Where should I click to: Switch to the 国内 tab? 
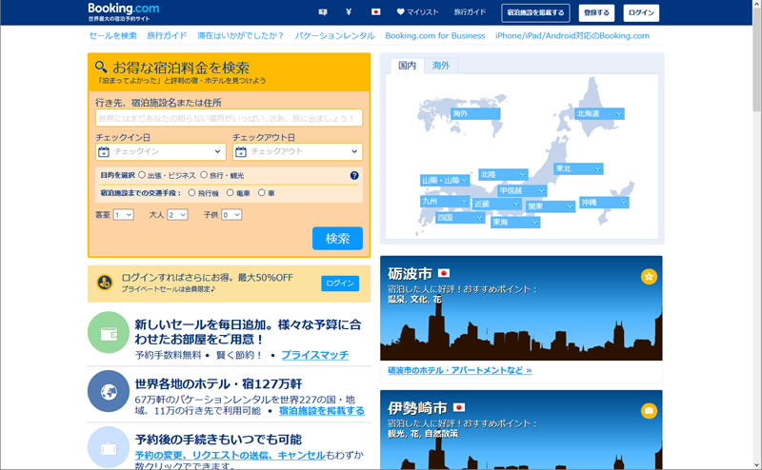(408, 66)
